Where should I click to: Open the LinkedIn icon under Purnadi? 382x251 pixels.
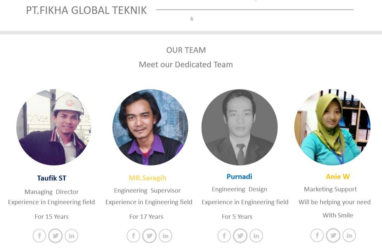click(x=256, y=236)
